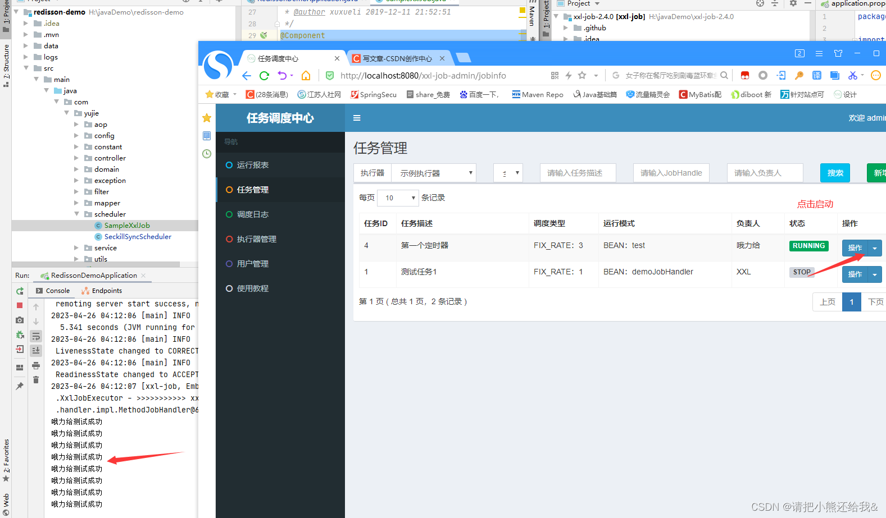Click the lightning speed mode icon

click(x=569, y=75)
